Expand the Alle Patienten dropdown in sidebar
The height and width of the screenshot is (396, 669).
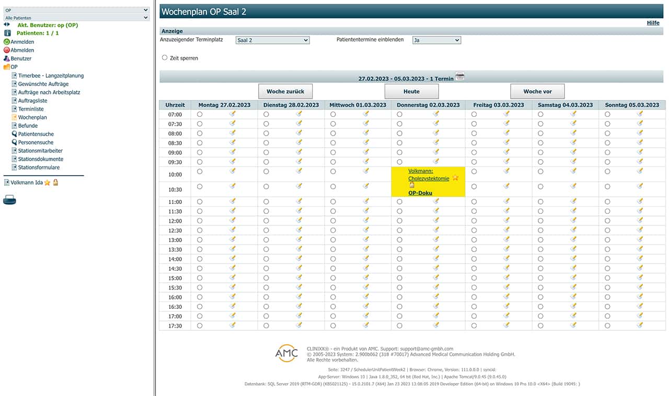(x=76, y=18)
